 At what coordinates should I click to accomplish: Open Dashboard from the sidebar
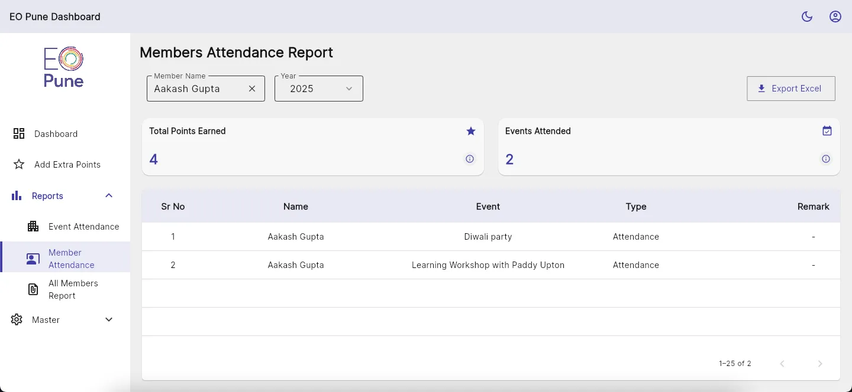tap(56, 134)
